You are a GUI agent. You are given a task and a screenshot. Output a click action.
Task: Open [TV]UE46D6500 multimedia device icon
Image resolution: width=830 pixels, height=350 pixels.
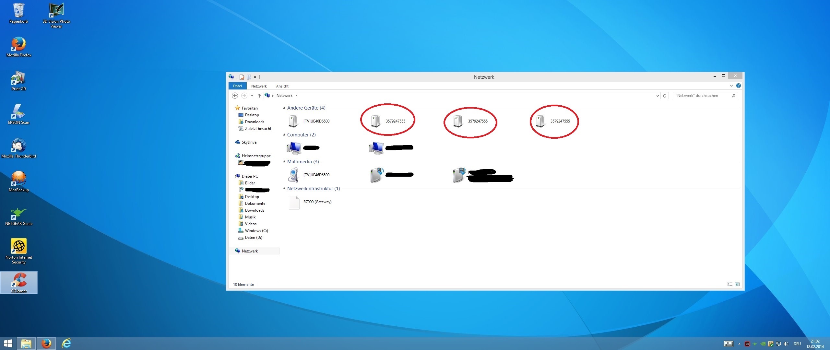[x=293, y=175]
